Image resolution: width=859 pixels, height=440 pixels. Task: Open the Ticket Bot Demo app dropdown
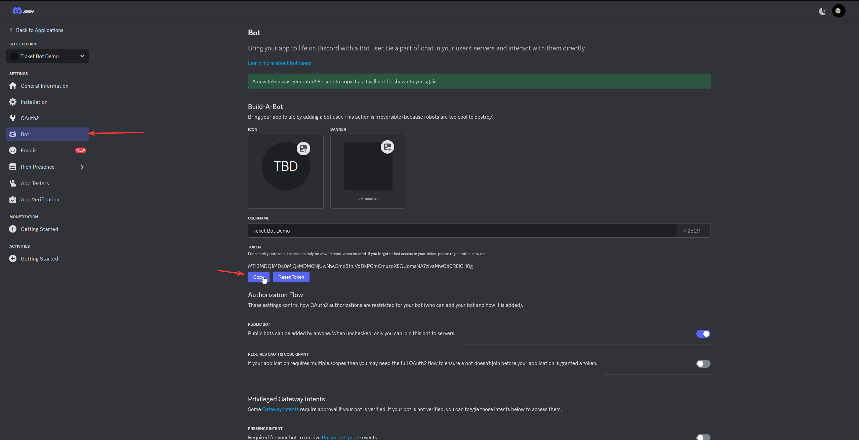tap(47, 56)
